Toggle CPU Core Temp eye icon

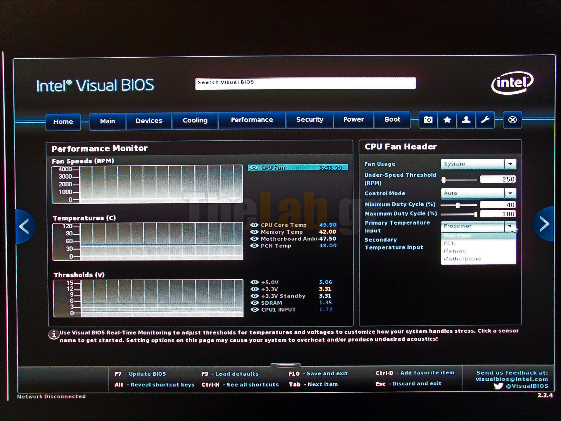coord(254,225)
